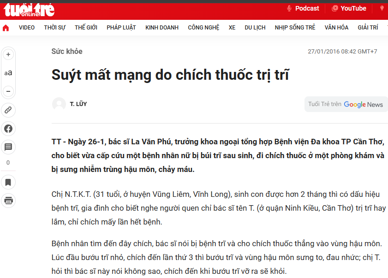
Task: Select the KINH DOANH section
Action: coord(162,28)
